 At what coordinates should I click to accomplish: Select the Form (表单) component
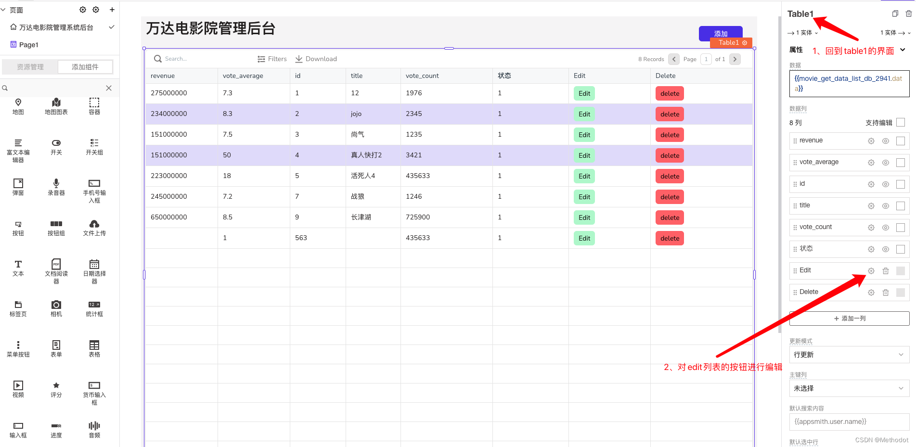(x=56, y=349)
